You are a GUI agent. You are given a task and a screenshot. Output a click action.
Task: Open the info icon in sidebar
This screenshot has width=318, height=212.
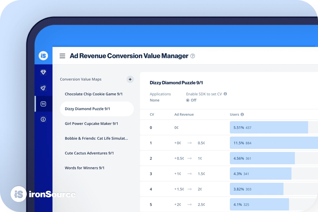pos(43,119)
